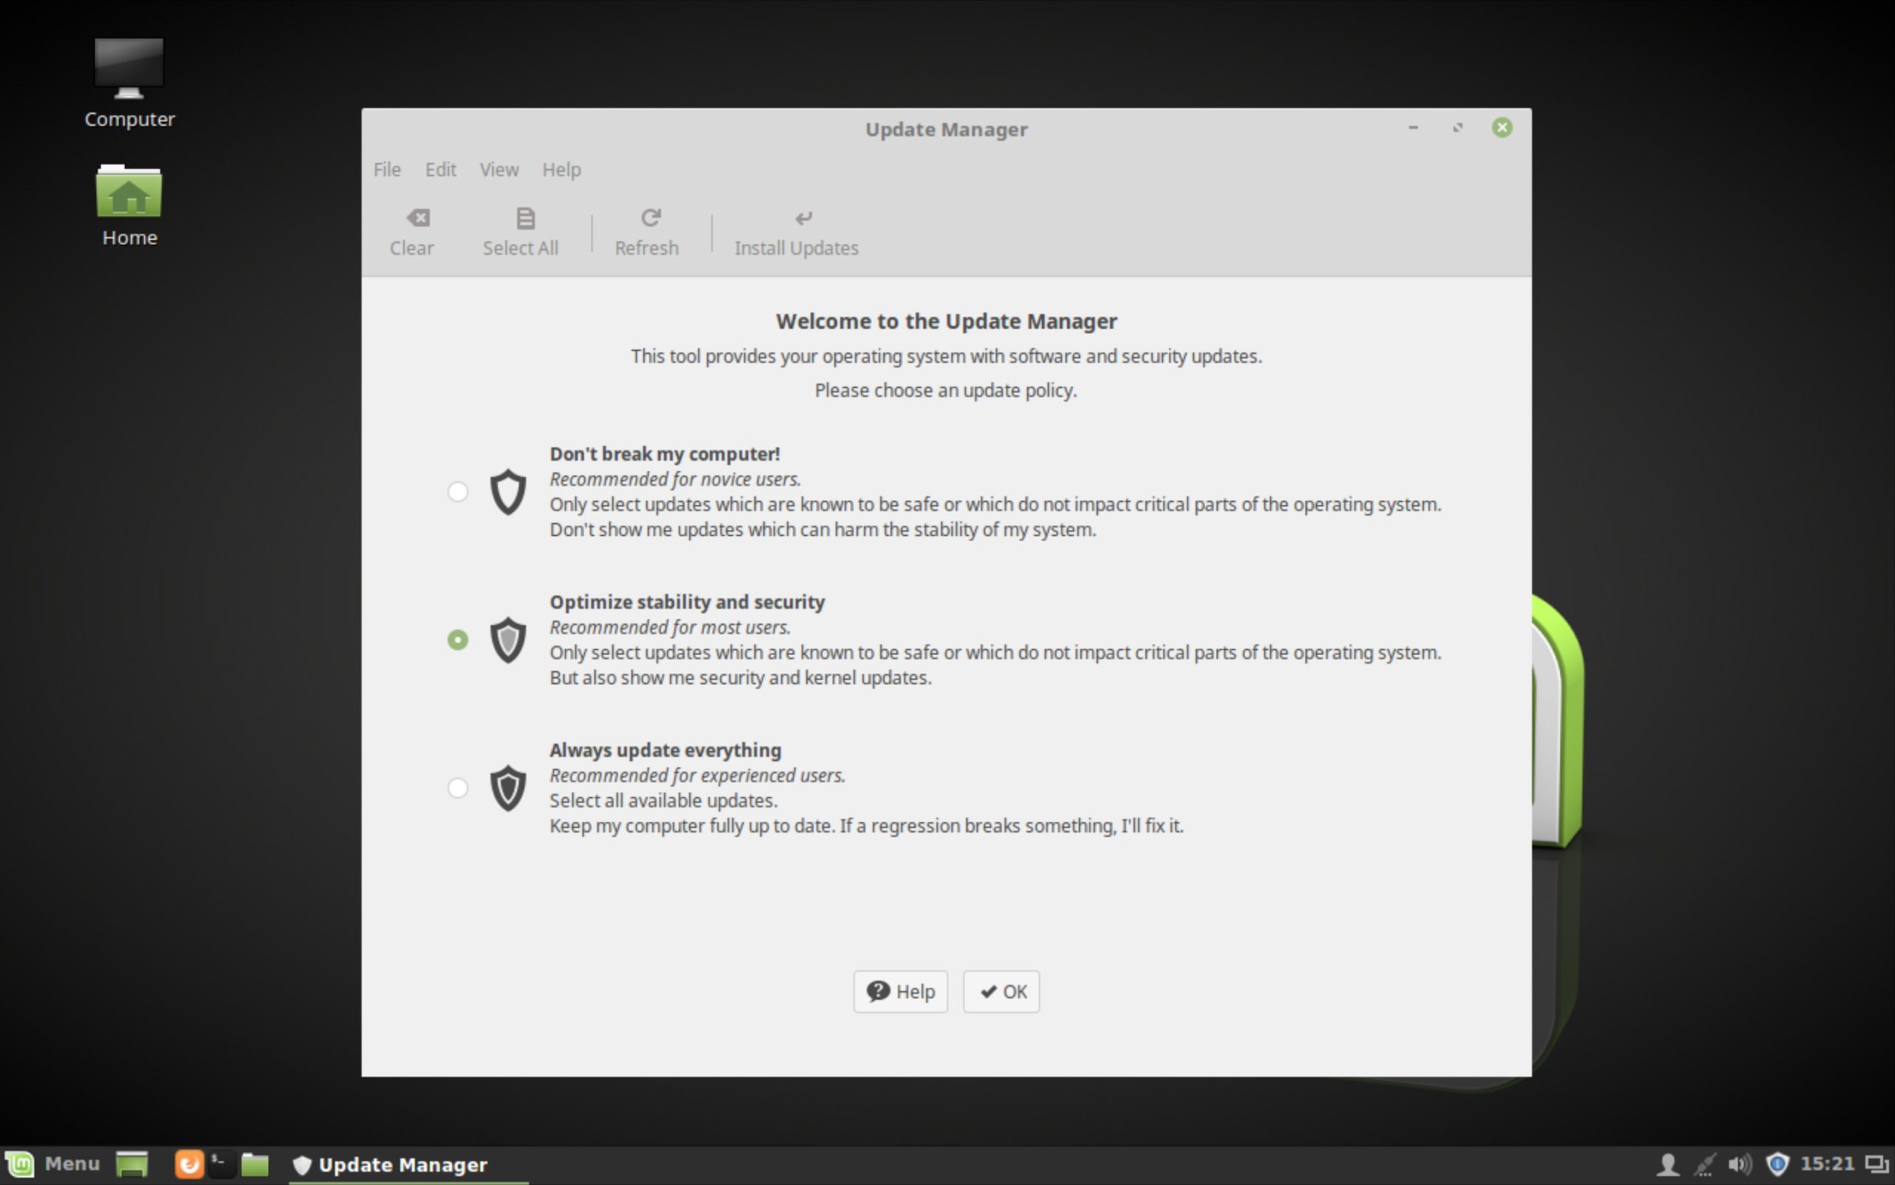Click Install Updates in the toolbar

pyautogui.click(x=796, y=232)
